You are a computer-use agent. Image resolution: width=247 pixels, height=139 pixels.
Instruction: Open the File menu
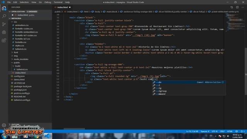9,2
